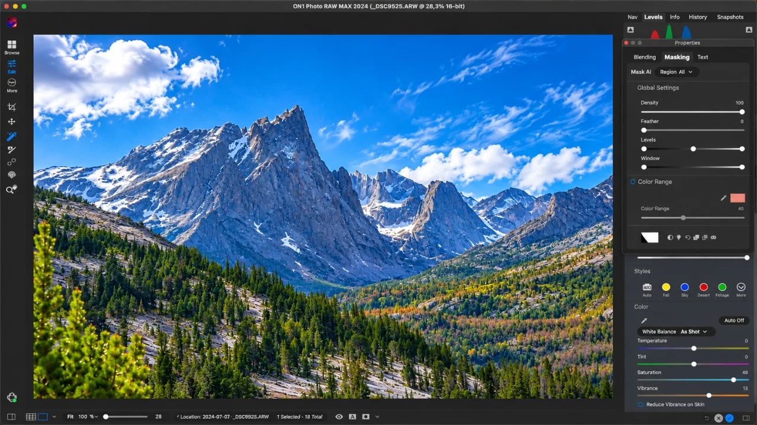
Task: Click the Mask AI button
Action: tap(641, 72)
